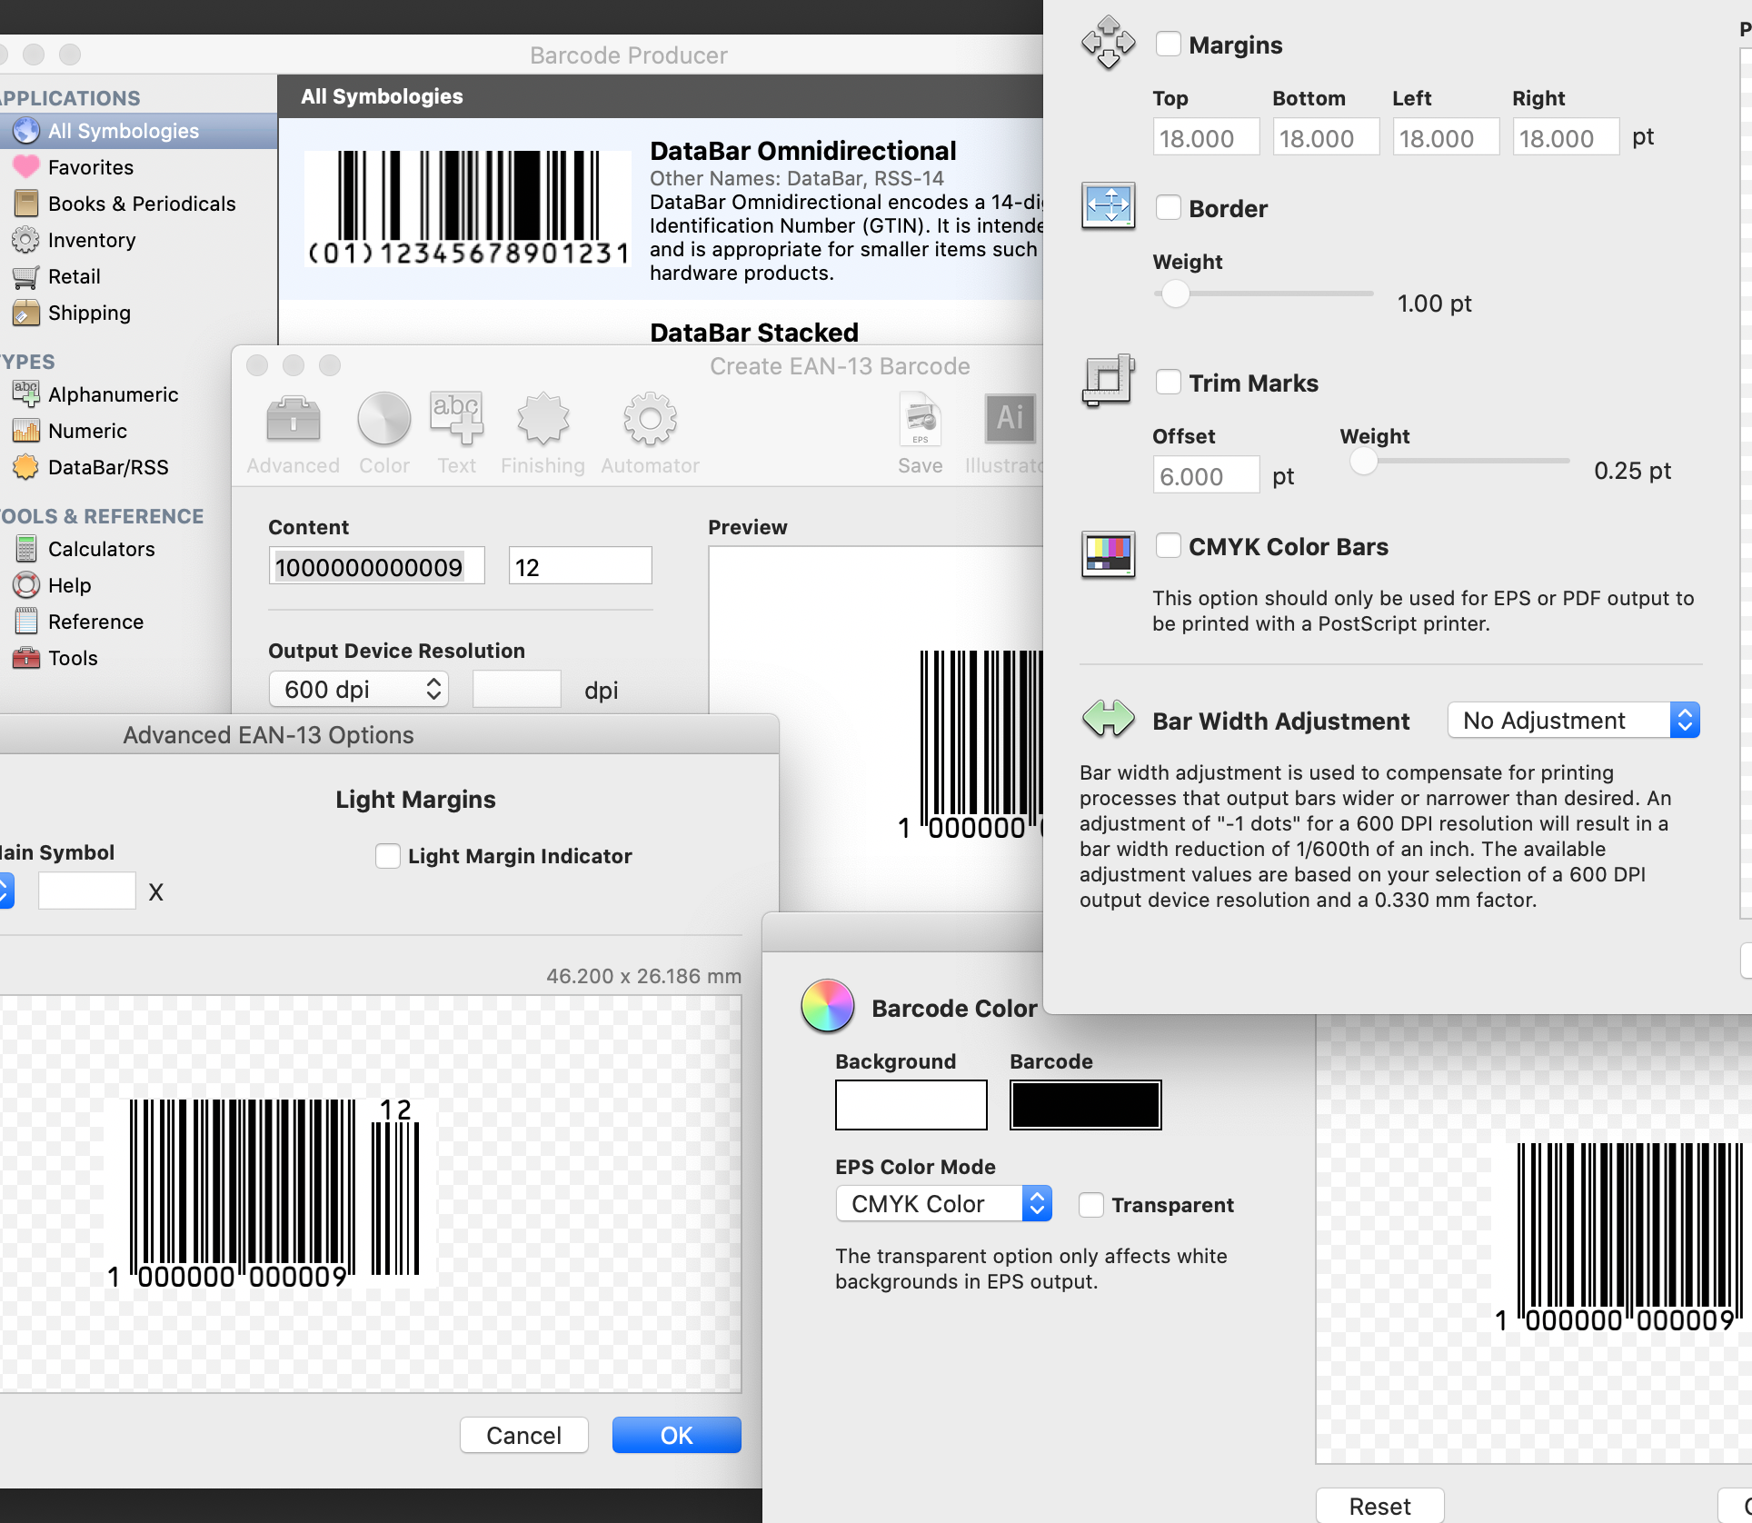Select All Symbologies in the sidebar
Viewport: 1752px width, 1523px height.
[138, 131]
